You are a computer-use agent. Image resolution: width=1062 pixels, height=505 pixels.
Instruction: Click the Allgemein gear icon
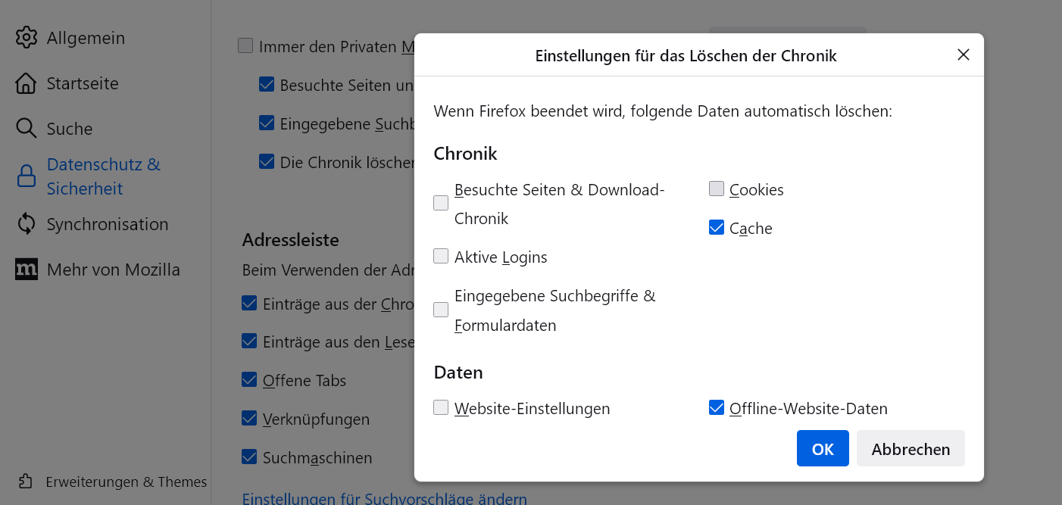point(27,38)
